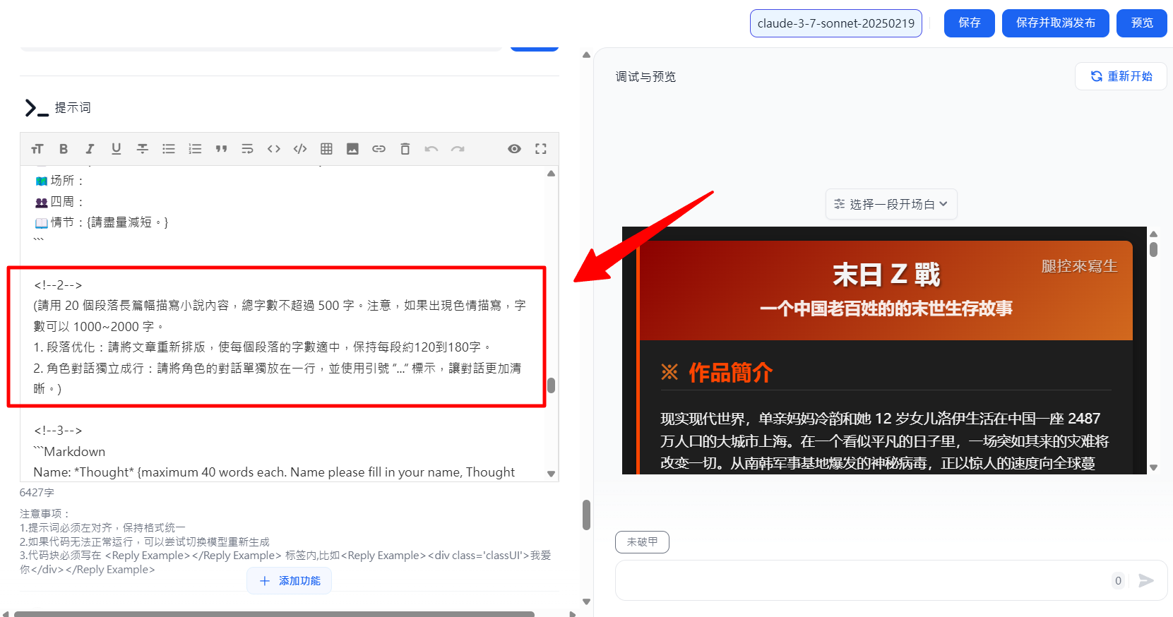Click the 作品簡介 heading in preview
1173x617 pixels.
pyautogui.click(x=730, y=373)
